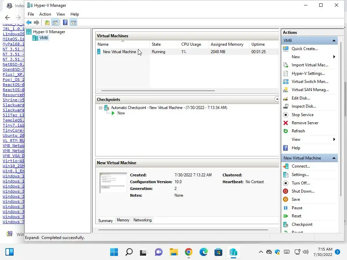
Task: Toggle the Show/Hide Action Pane icon
Action: click(x=74, y=22)
